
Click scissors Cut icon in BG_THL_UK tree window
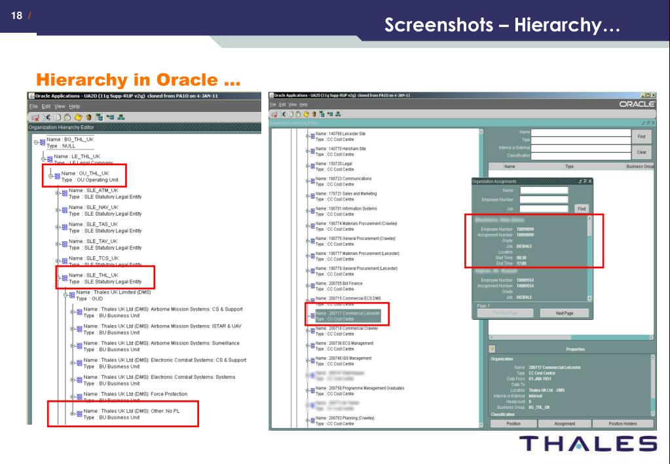(x=47, y=117)
